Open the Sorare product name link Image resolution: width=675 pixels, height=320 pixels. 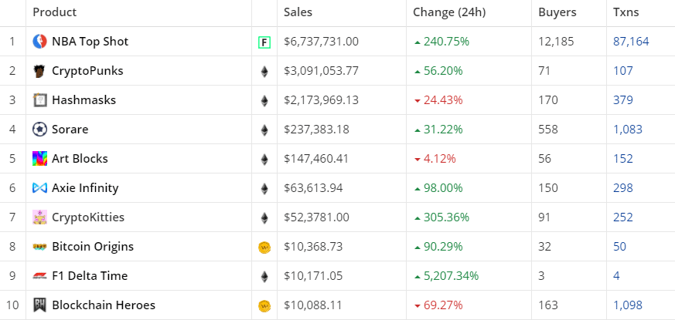point(70,130)
